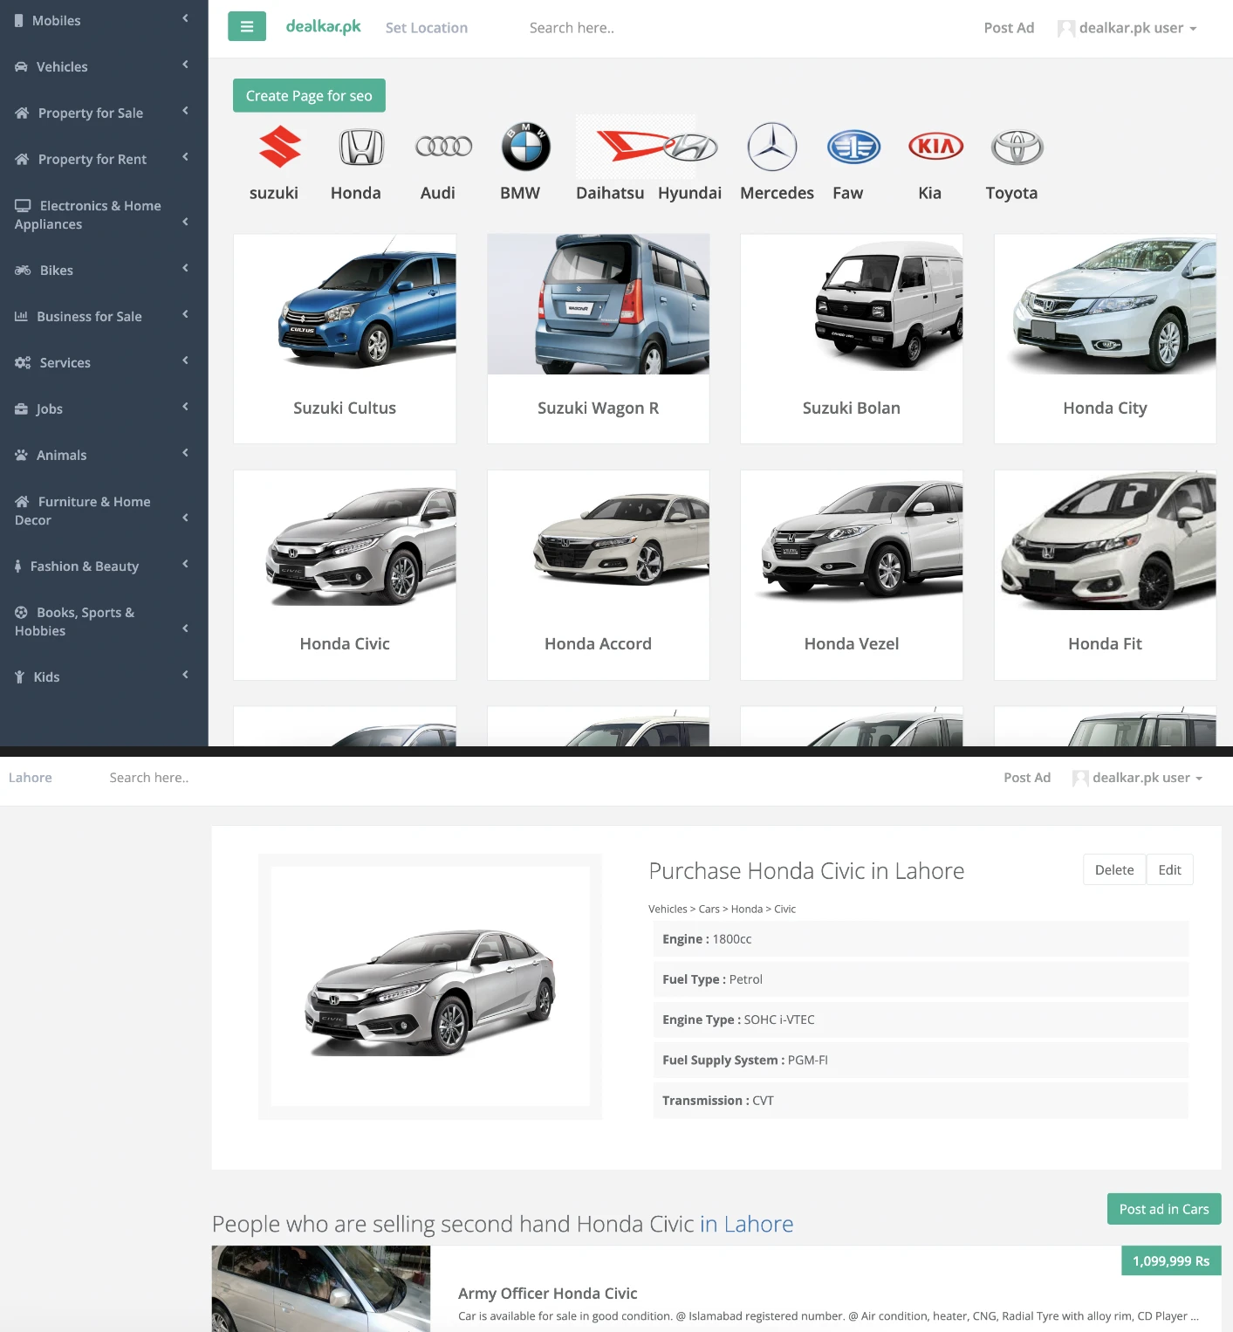Select the Kia brand logo

click(x=935, y=147)
